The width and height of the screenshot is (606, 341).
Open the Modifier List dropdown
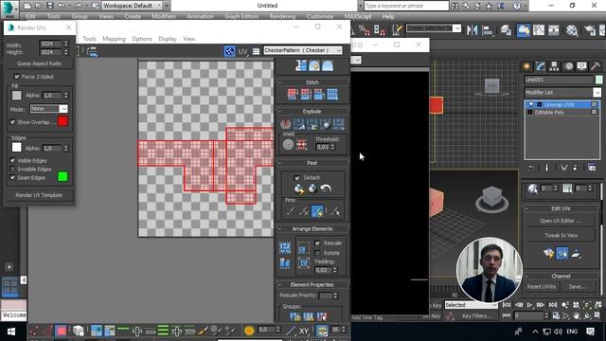(x=562, y=93)
